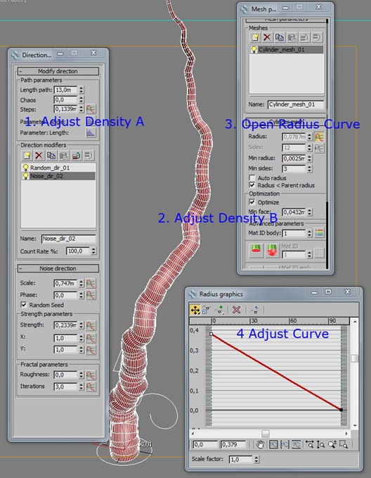Open the Mat ID body color palette icon
The image size is (371, 478).
coord(319,233)
